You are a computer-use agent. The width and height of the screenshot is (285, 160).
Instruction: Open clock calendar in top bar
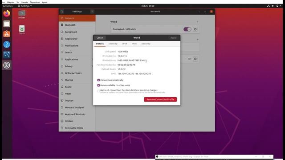tap(148, 6)
